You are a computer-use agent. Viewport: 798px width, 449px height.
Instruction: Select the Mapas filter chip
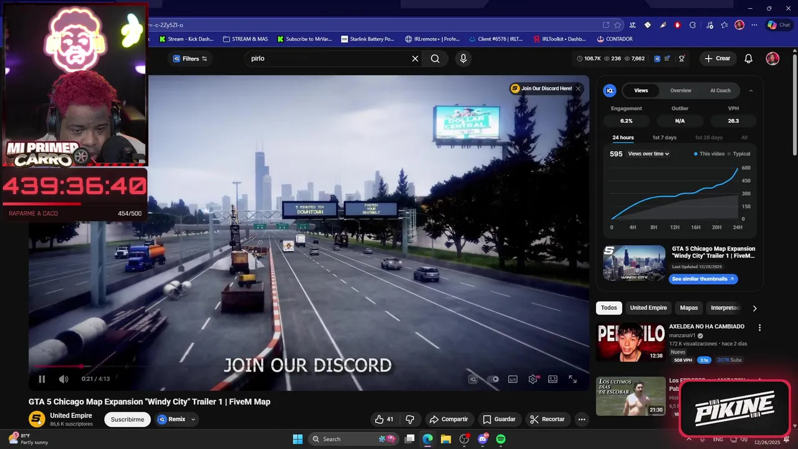pyautogui.click(x=689, y=308)
